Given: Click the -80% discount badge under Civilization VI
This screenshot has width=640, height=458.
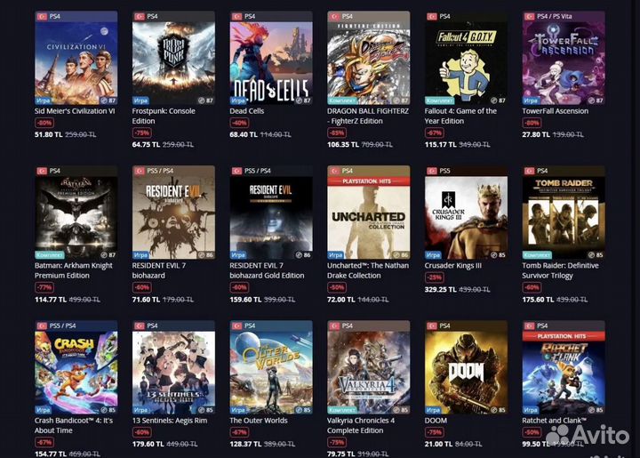Looking at the screenshot, I should tap(44, 123).
